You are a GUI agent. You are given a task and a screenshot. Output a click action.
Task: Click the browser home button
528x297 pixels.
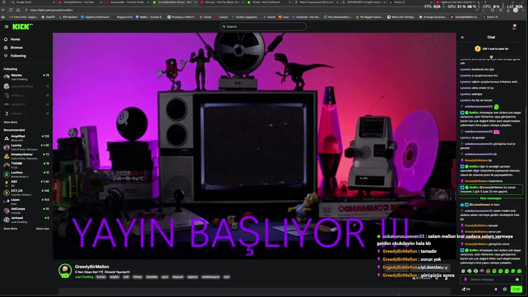coord(17,10)
